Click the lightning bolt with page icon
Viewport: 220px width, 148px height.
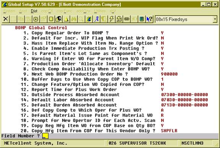[x=119, y=19]
